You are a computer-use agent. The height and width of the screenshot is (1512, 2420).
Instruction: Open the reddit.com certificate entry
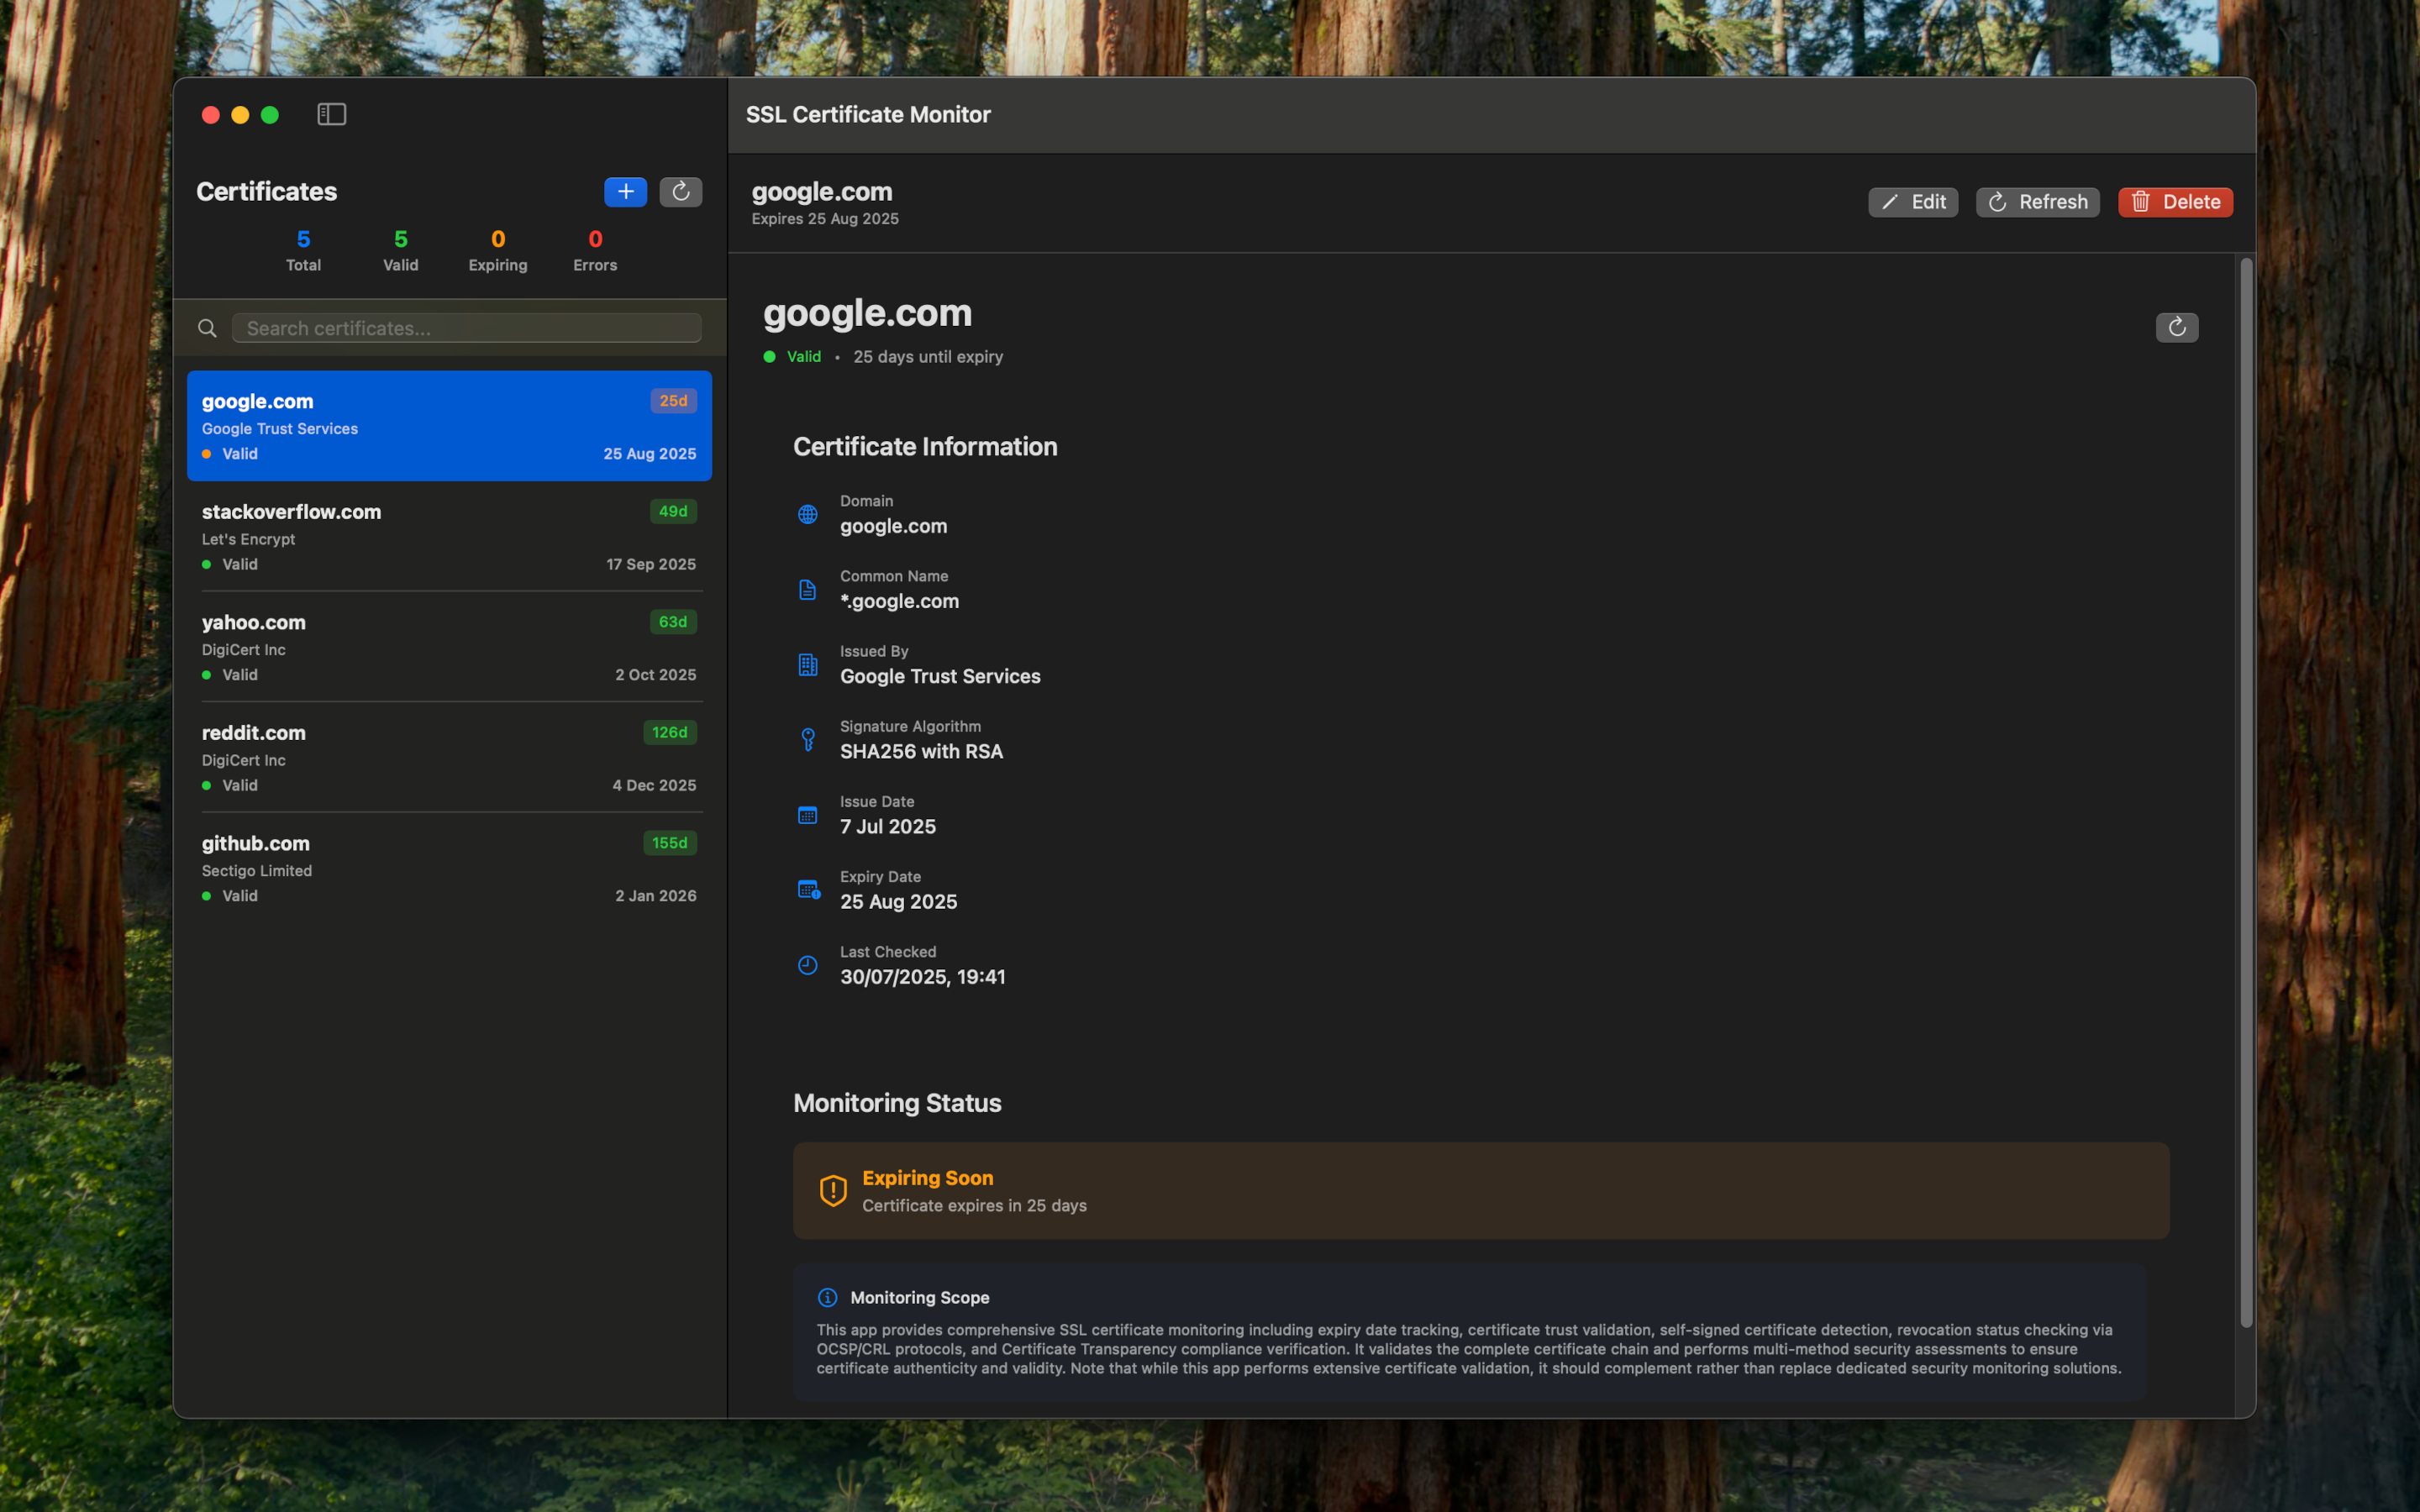pos(449,758)
